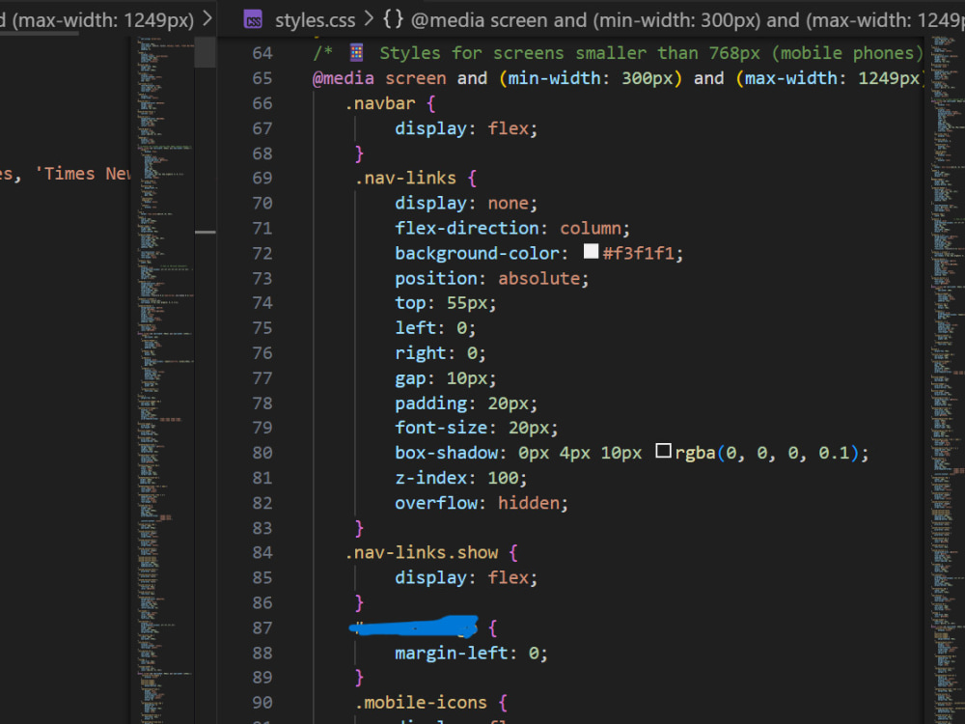Place cursor in 'flex-direction: column;'

(x=512, y=229)
